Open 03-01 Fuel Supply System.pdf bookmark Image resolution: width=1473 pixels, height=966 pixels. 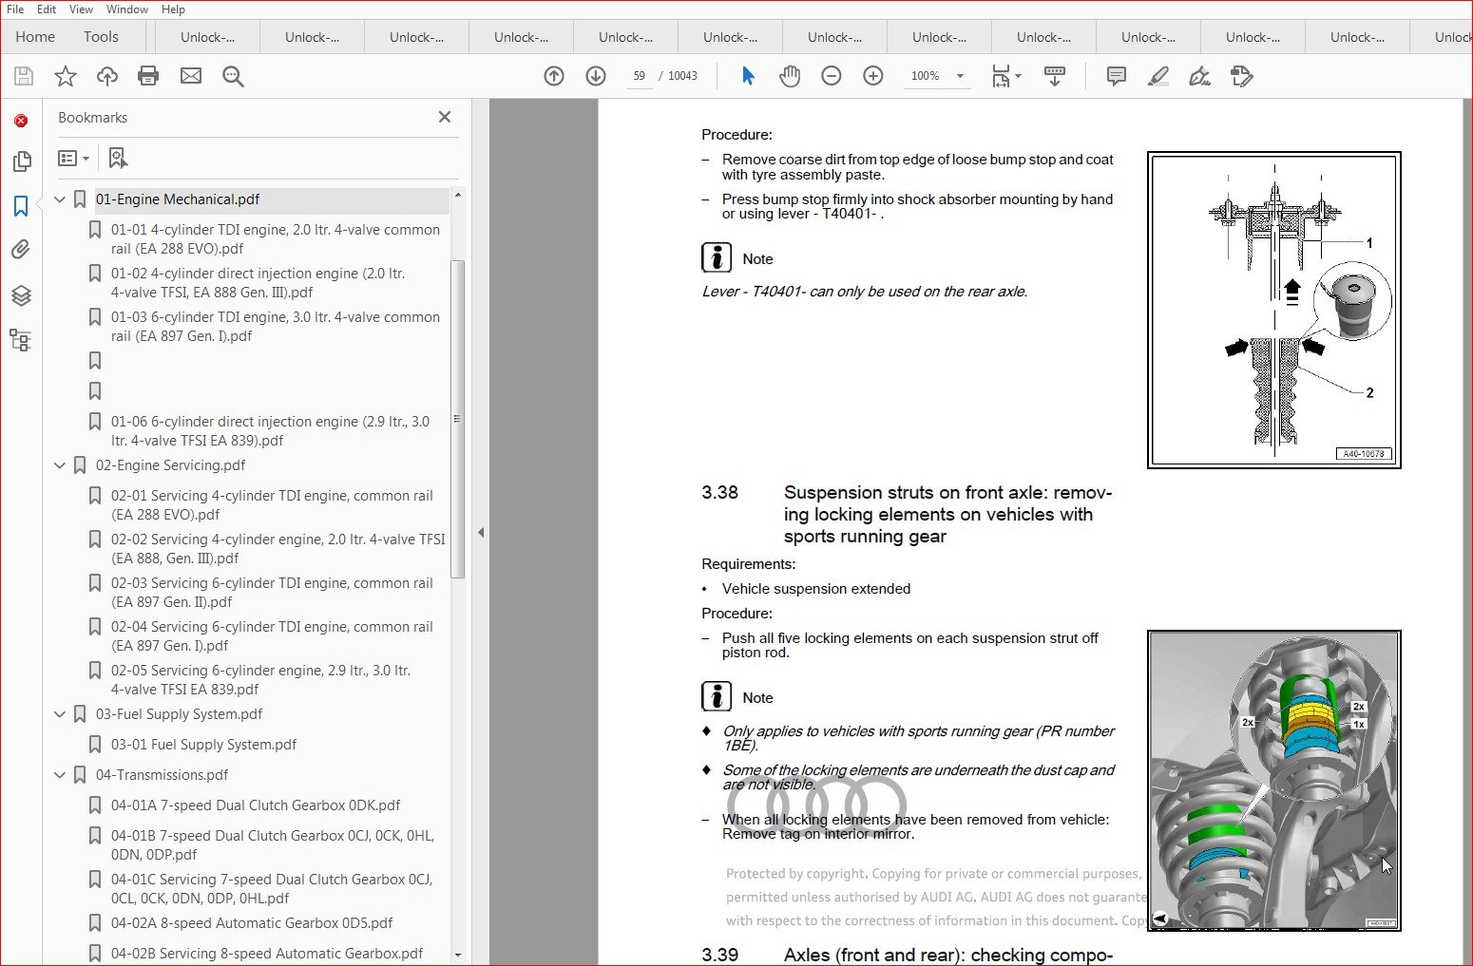pyautogui.click(x=203, y=745)
